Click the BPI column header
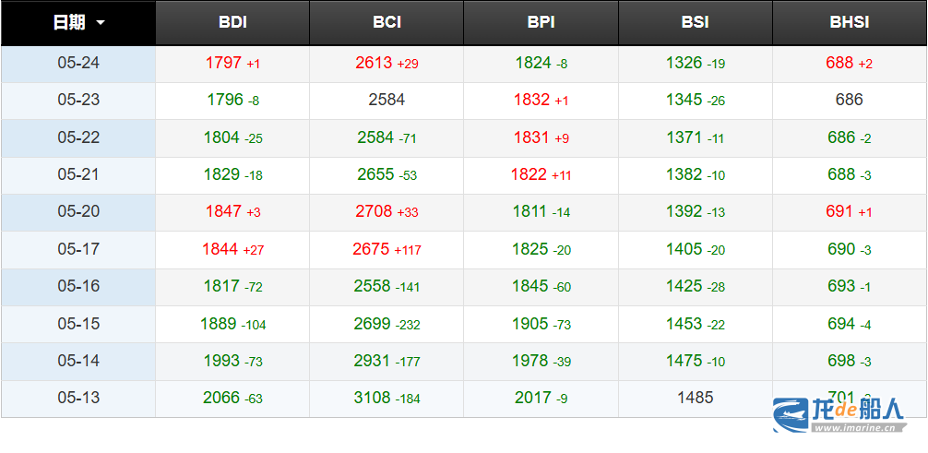This screenshot has width=928, height=453. click(x=541, y=22)
